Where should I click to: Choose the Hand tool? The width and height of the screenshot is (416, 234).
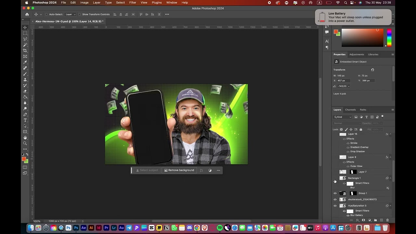25,137
